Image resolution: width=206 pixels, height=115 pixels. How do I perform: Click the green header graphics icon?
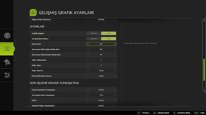coord(33,13)
